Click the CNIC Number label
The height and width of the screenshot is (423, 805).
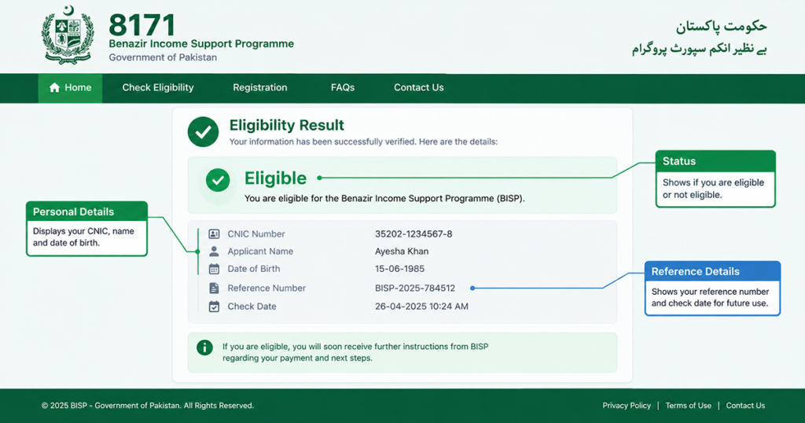coord(256,234)
